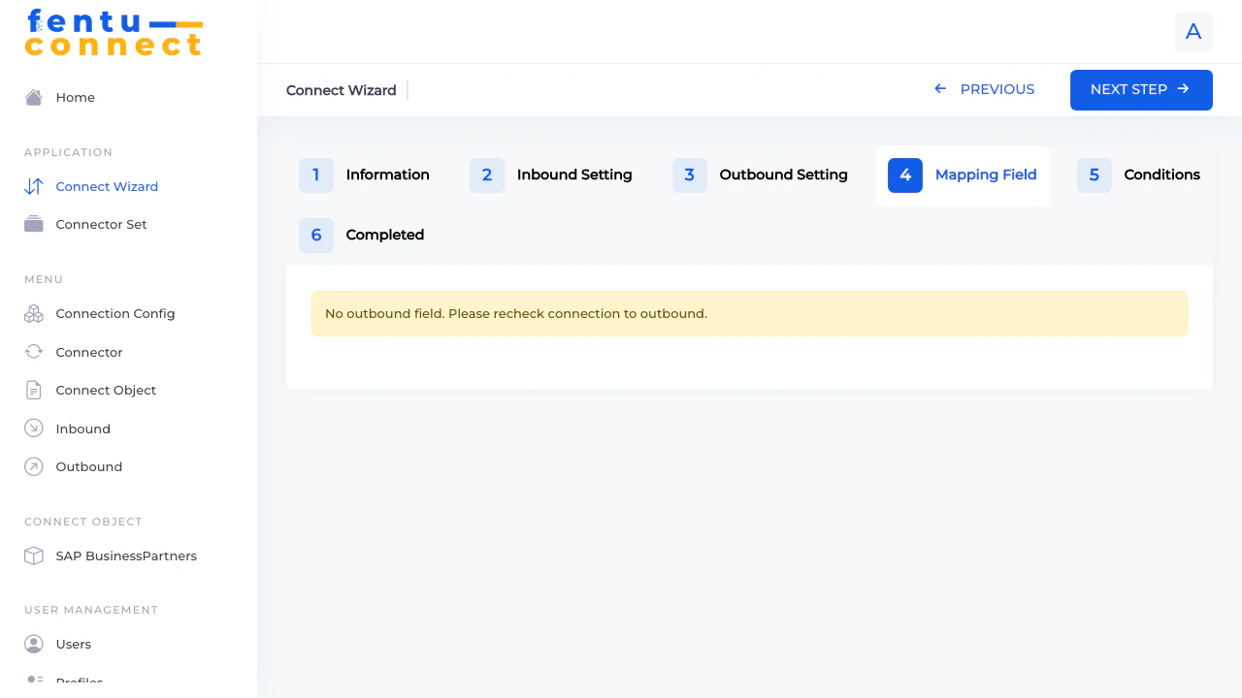
Task: Select Mapping Field step tab
Action: 963,175
